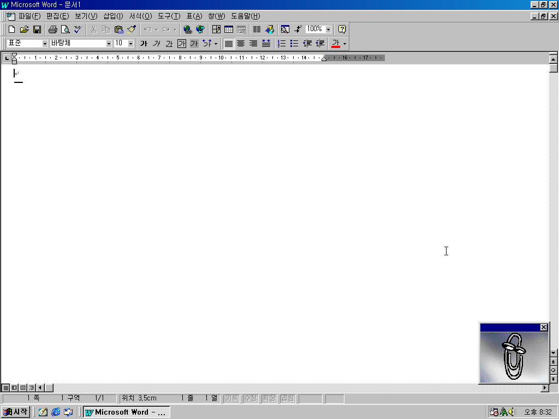Open the 편집(E) menu
The height and width of the screenshot is (419, 559).
pos(58,16)
